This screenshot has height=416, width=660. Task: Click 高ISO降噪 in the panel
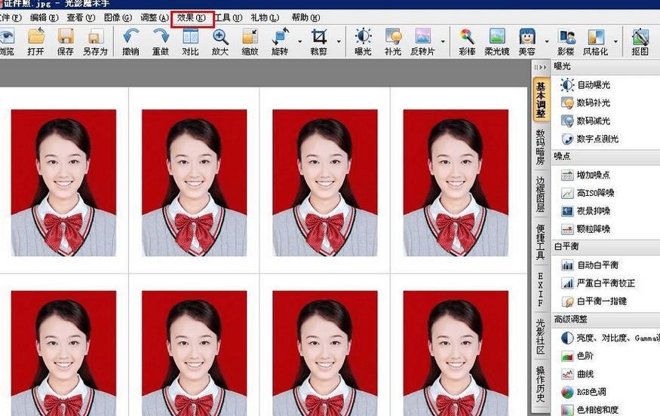tap(588, 193)
